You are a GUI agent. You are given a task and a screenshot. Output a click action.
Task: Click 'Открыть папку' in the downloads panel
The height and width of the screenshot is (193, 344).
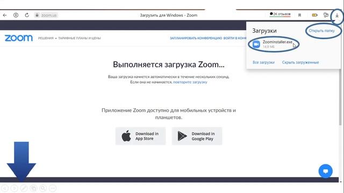point(321,31)
